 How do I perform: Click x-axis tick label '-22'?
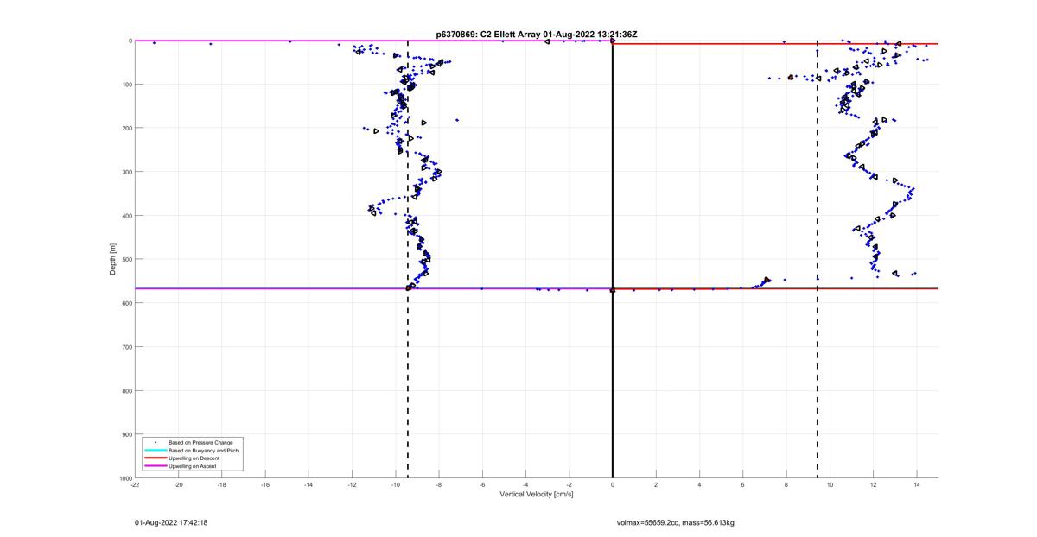(135, 484)
